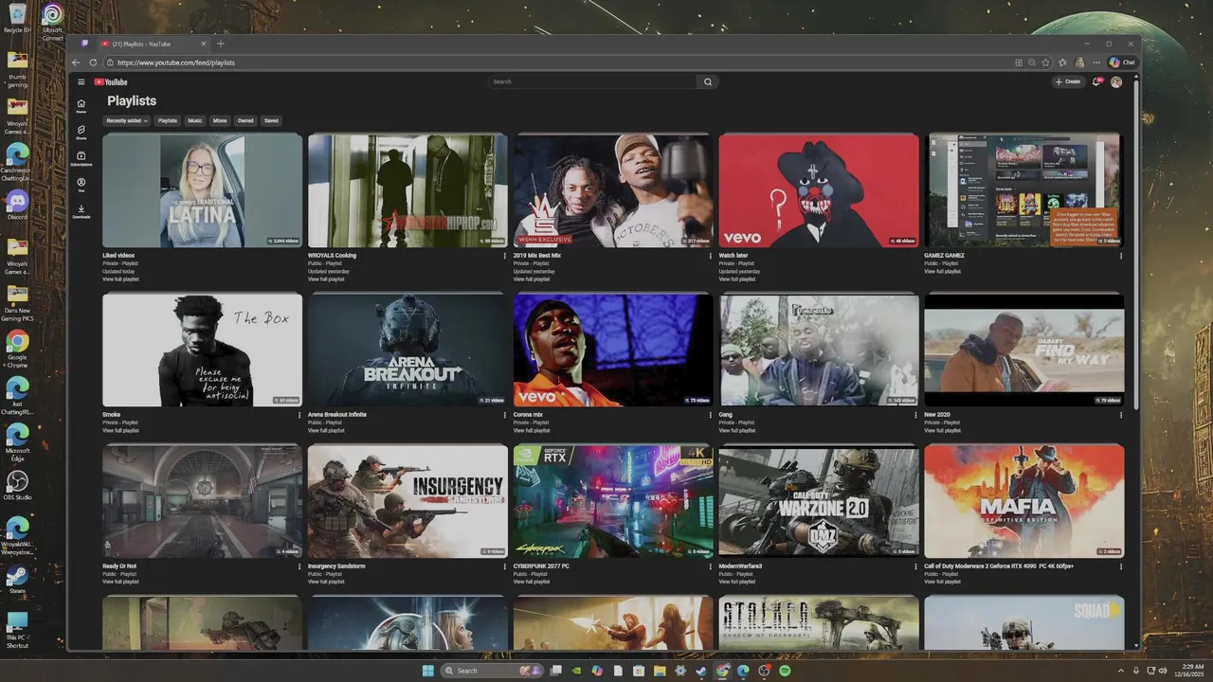Viewport: 1213px width, 682px height.
Task: Bookmark page with the star icon
Action: [1046, 63]
